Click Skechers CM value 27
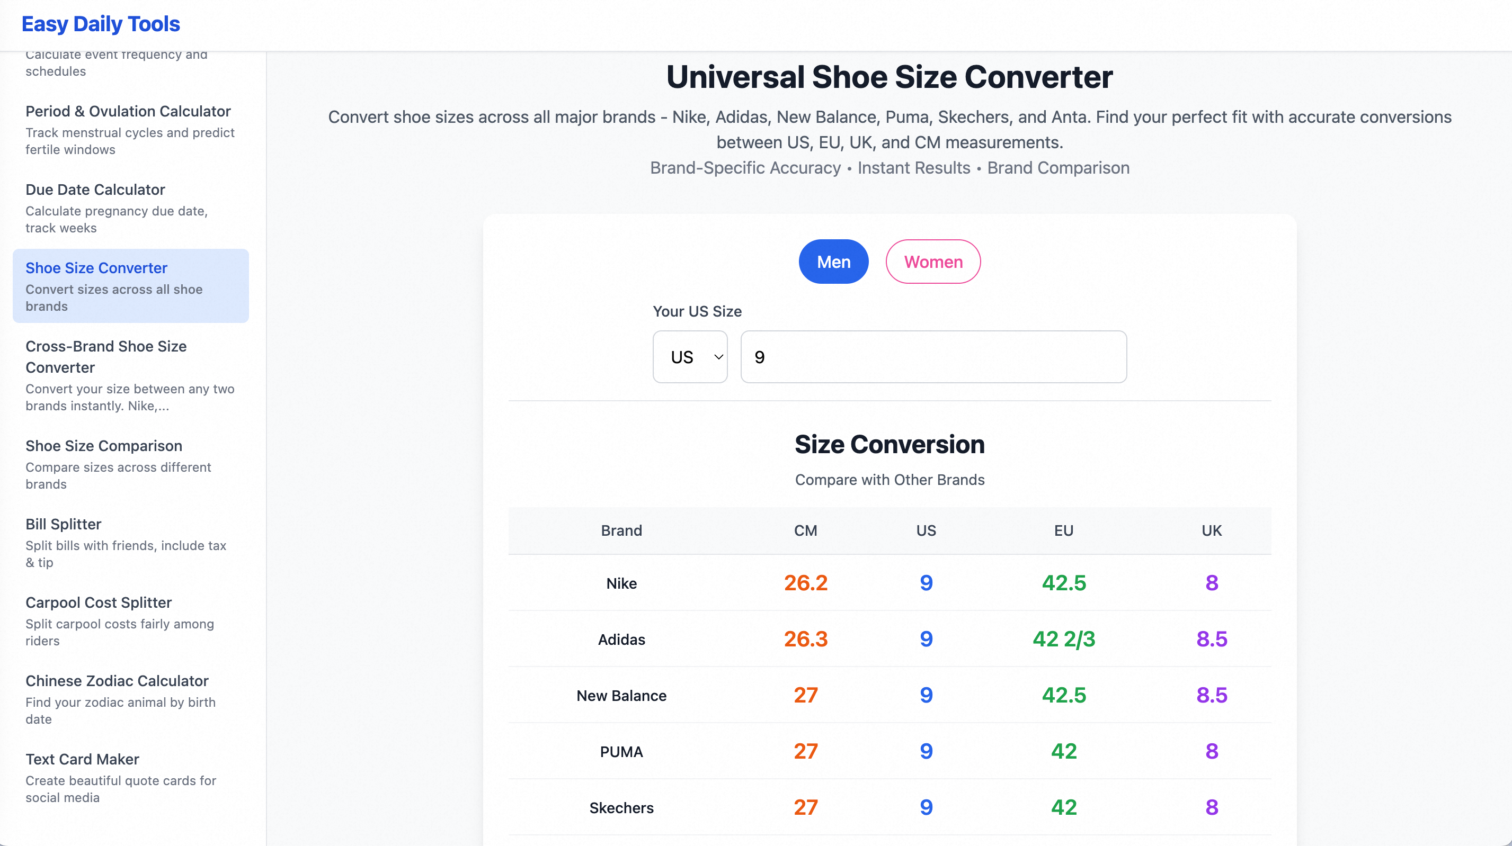1512x846 pixels. point(805,807)
